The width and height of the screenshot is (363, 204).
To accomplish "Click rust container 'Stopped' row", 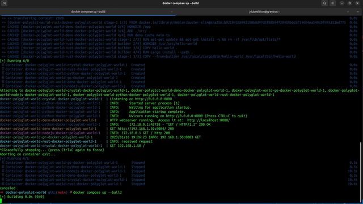I will pyautogui.click(x=73, y=184).
